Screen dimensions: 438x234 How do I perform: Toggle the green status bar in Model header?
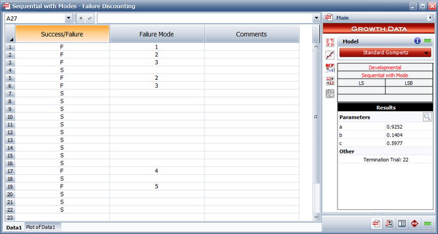click(x=428, y=41)
